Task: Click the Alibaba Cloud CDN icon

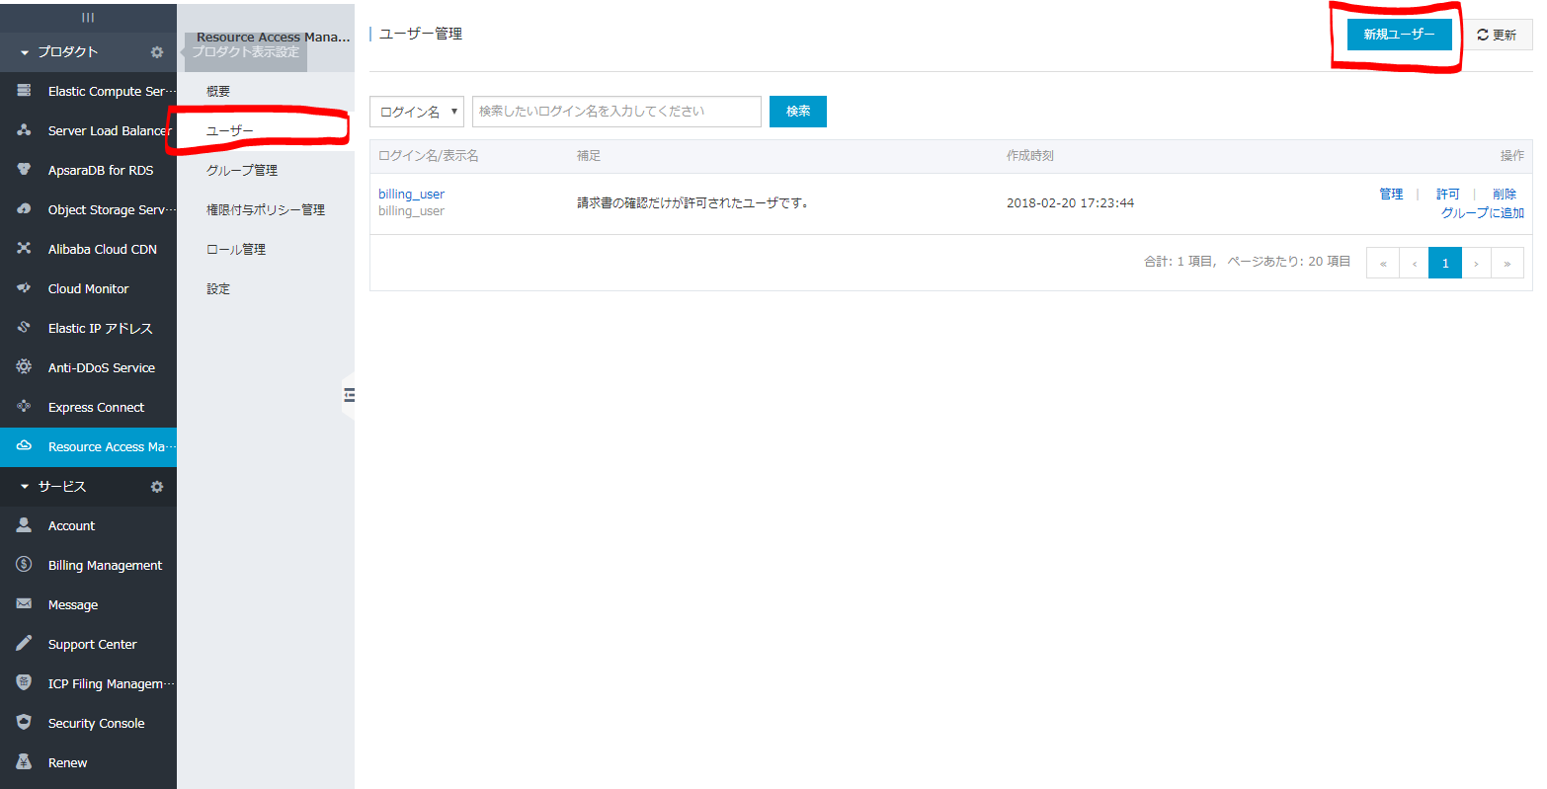Action: click(x=24, y=249)
